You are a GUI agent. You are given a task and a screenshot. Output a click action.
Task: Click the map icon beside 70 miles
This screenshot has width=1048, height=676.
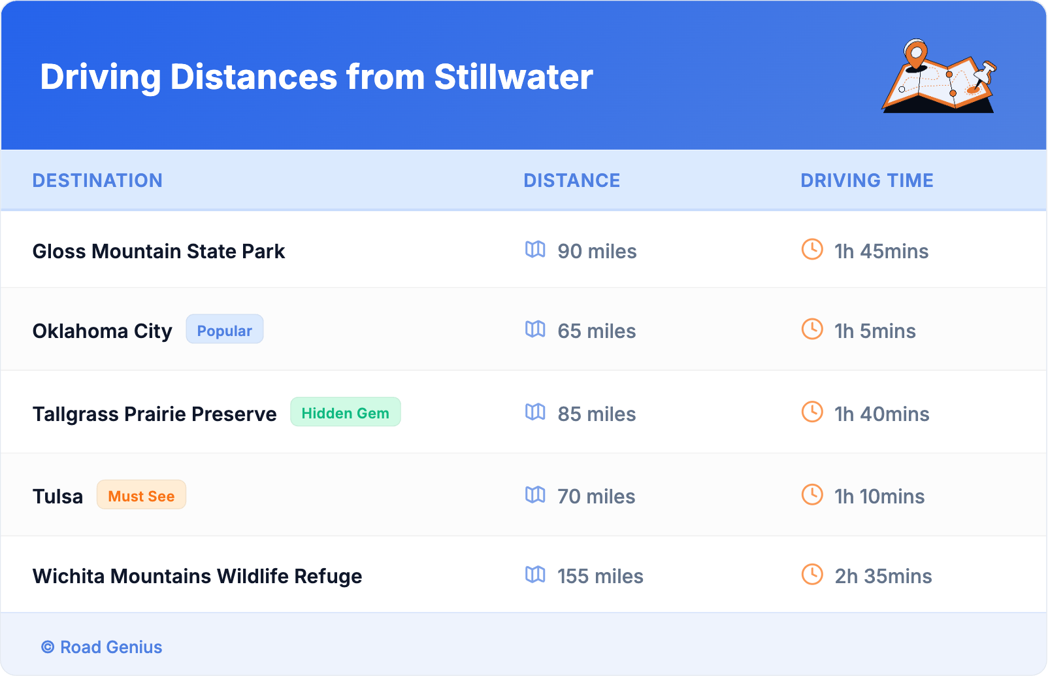pos(535,495)
